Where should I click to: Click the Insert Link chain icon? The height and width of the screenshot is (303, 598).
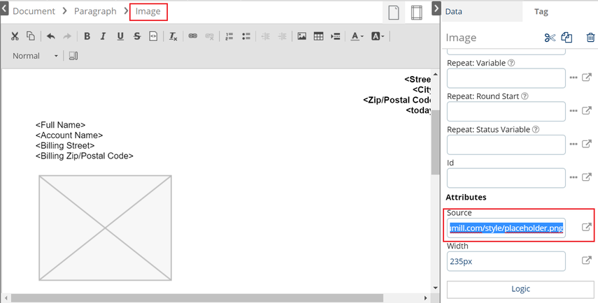[x=192, y=36]
